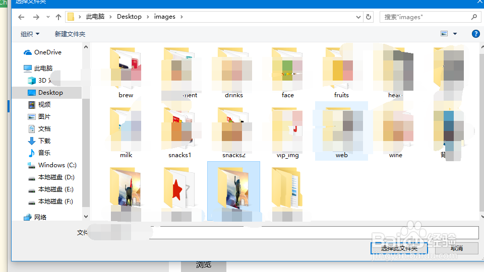
Task: Select 本地磁盘 (E:) drive
Action: point(51,189)
